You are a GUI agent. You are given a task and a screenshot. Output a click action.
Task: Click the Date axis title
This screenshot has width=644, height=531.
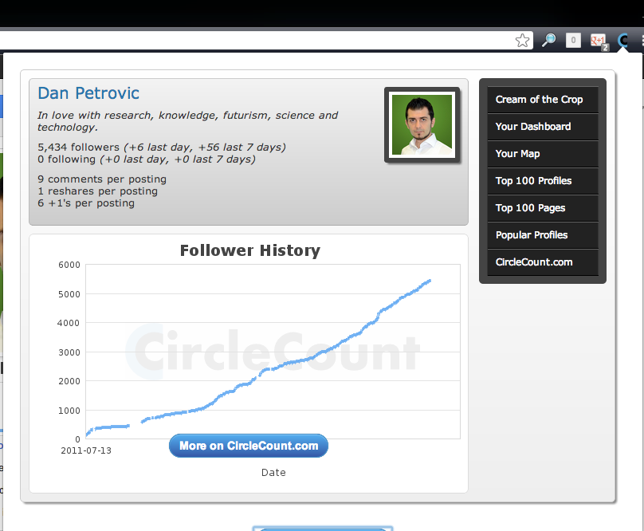point(273,473)
